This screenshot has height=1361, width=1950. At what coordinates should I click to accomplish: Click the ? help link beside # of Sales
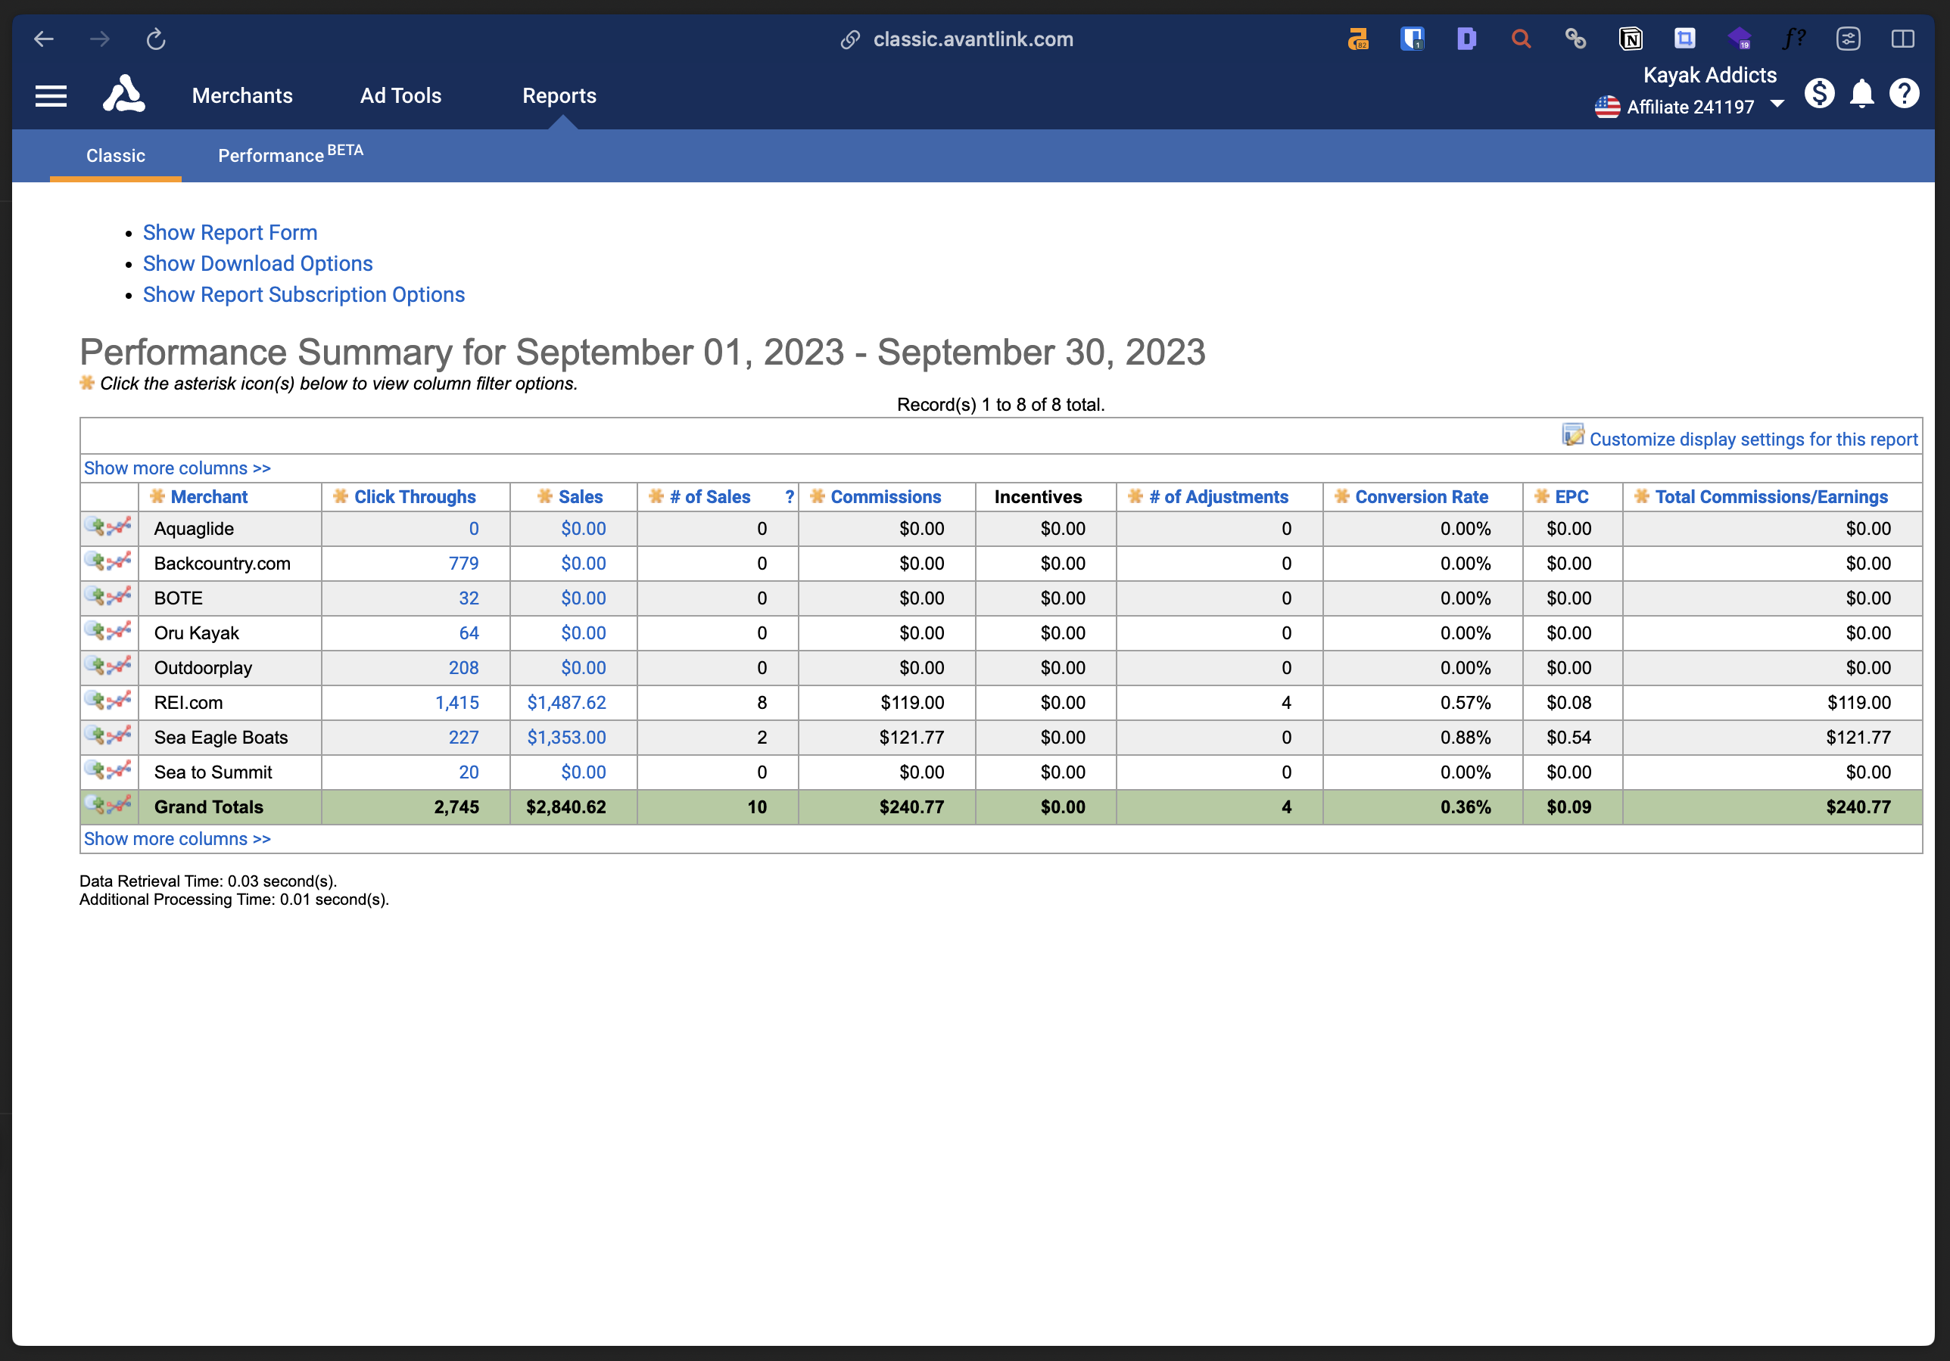[790, 497]
